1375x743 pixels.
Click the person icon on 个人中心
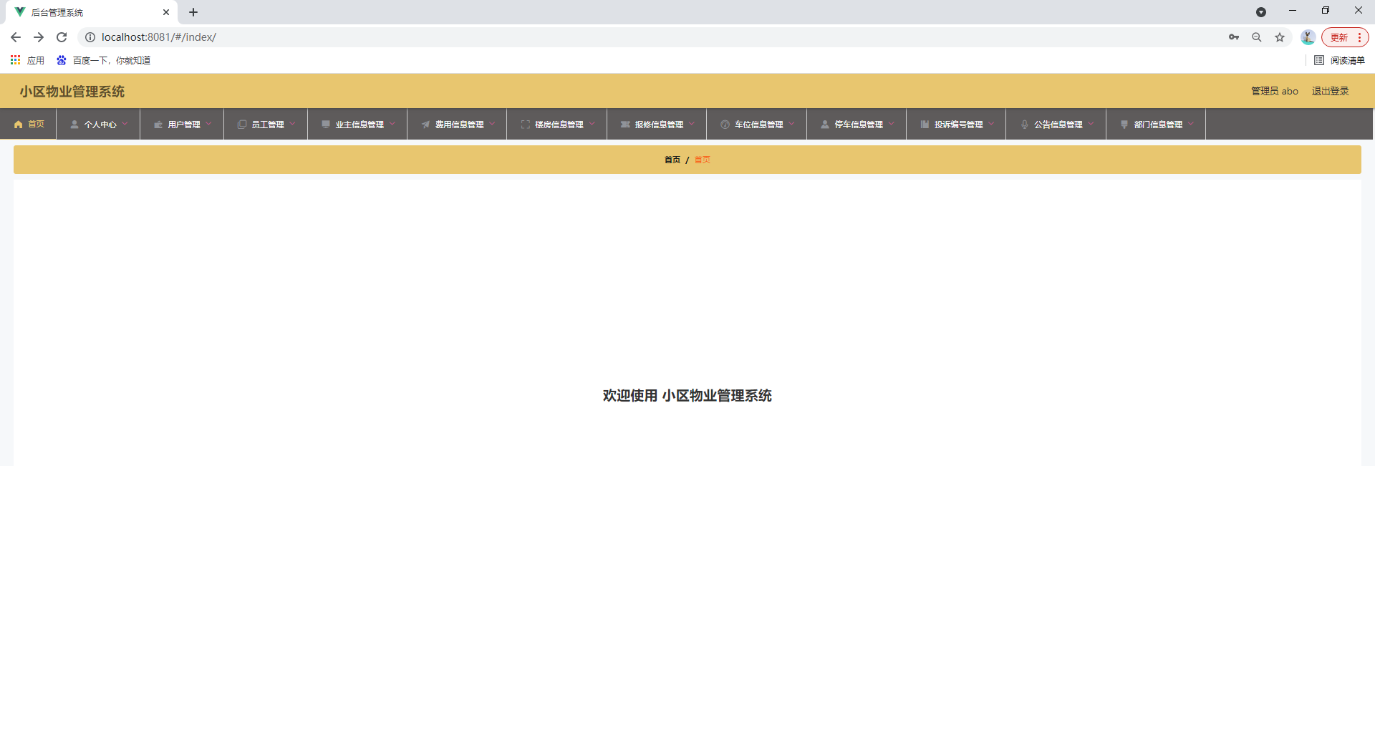pos(74,124)
